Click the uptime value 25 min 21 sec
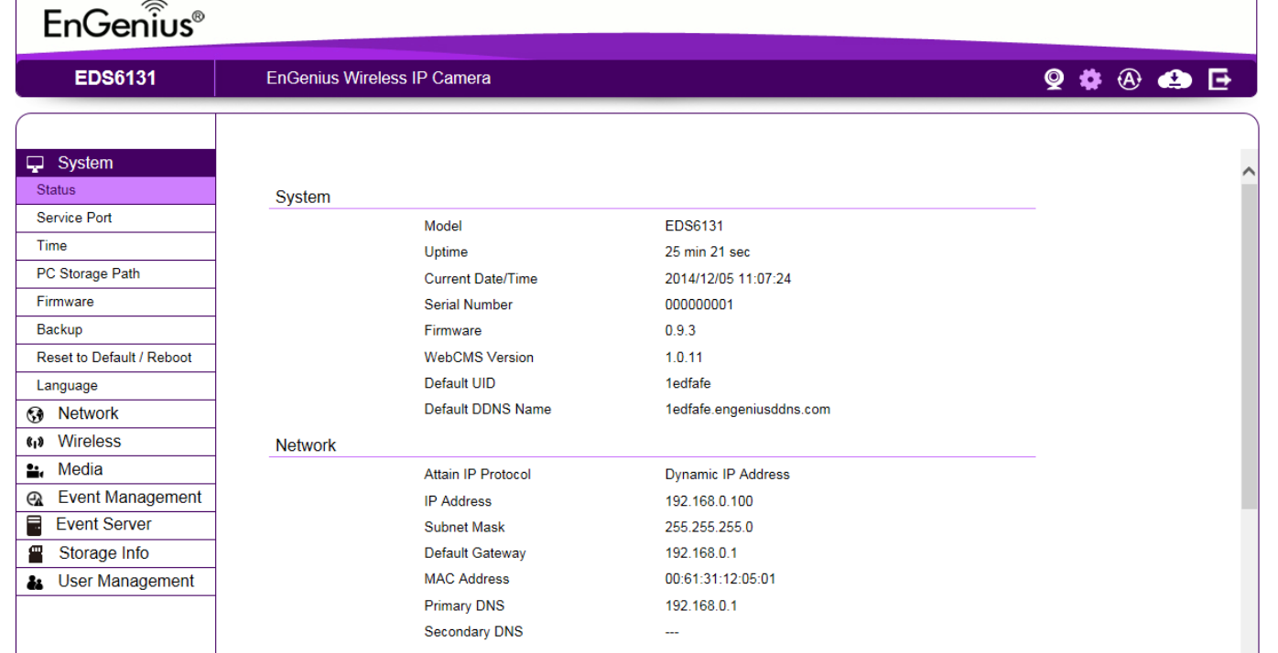The image size is (1278, 653). [708, 252]
